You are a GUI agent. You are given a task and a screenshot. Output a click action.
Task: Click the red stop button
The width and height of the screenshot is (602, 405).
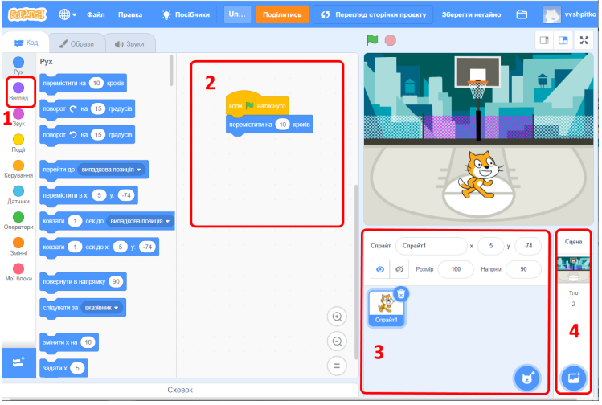click(x=391, y=39)
